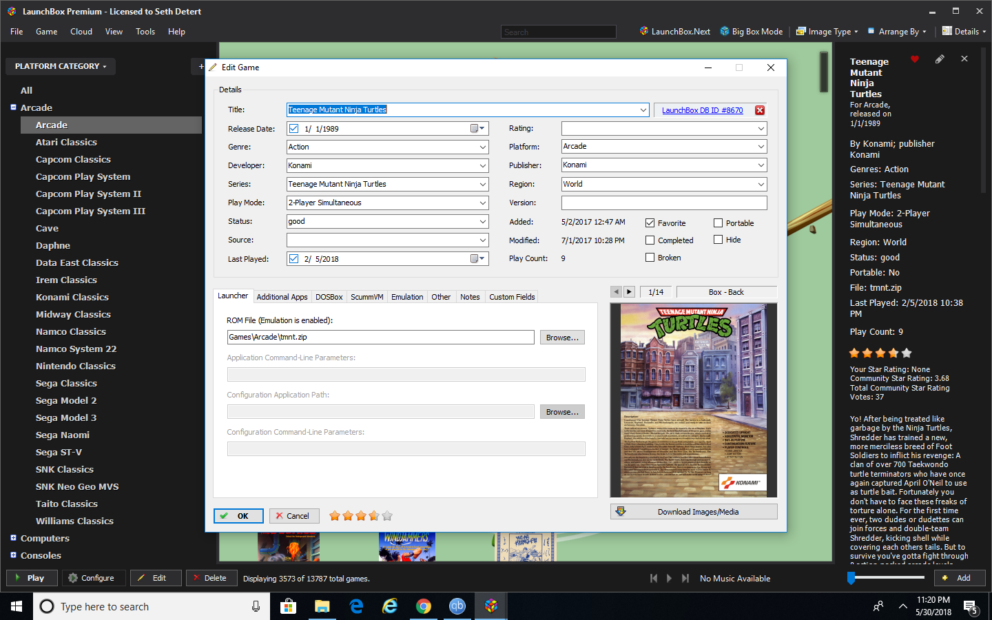Switch to the DOSBox tab
Viewport: 992px width, 620px height.
329,297
